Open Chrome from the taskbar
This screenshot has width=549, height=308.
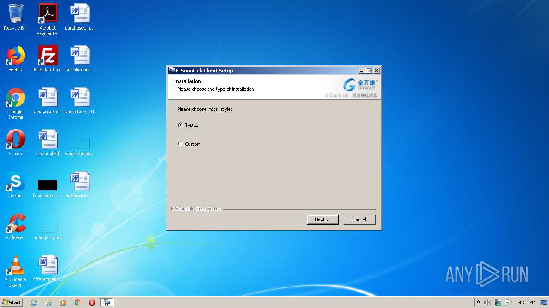point(78,302)
